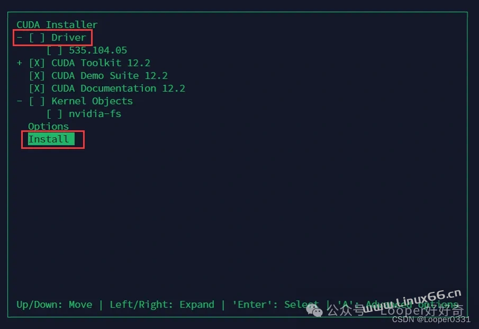The image size is (479, 329).
Task: Select the Kernel Objects label
Action: coord(92,101)
